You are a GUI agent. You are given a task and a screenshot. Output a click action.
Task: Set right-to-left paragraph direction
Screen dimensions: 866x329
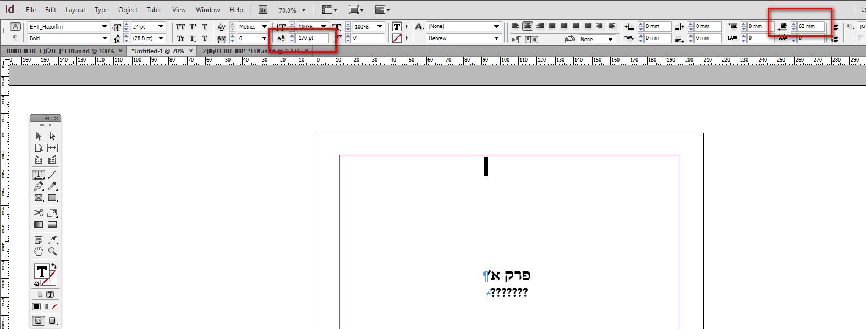[531, 39]
